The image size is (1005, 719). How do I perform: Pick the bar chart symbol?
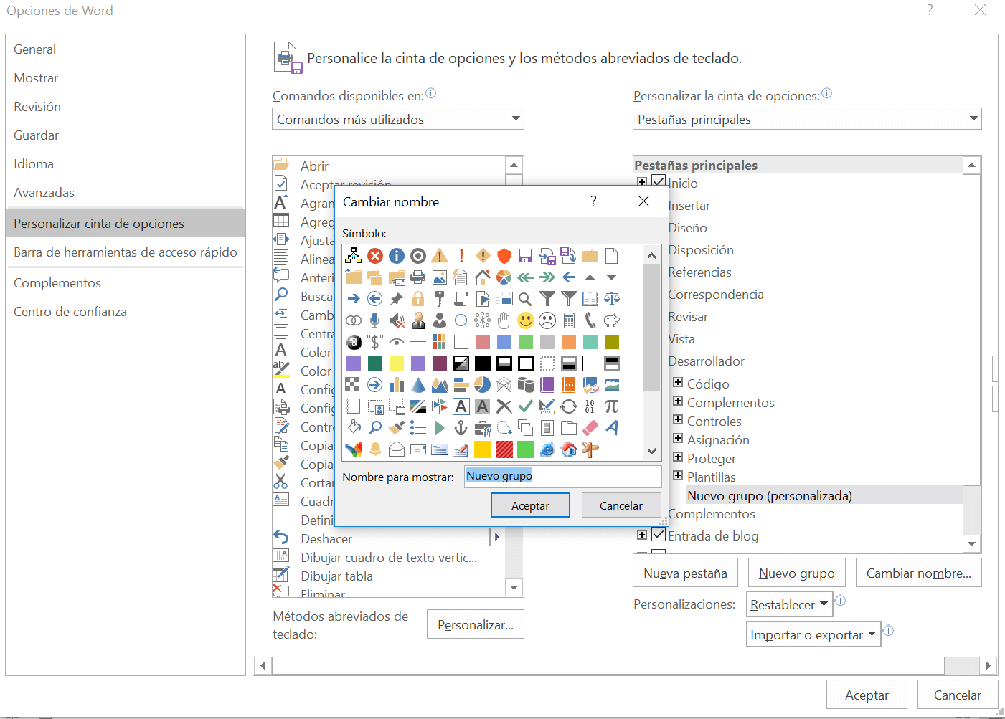[x=397, y=385]
